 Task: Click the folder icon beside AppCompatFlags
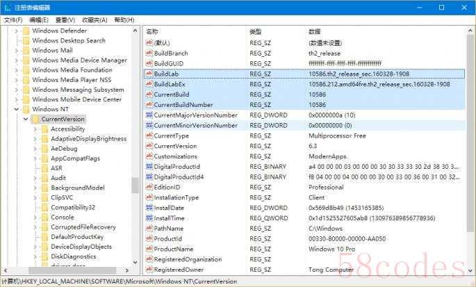coord(44,158)
